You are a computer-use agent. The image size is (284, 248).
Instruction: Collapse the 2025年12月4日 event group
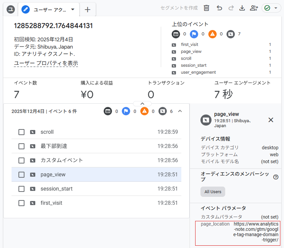click(180, 111)
